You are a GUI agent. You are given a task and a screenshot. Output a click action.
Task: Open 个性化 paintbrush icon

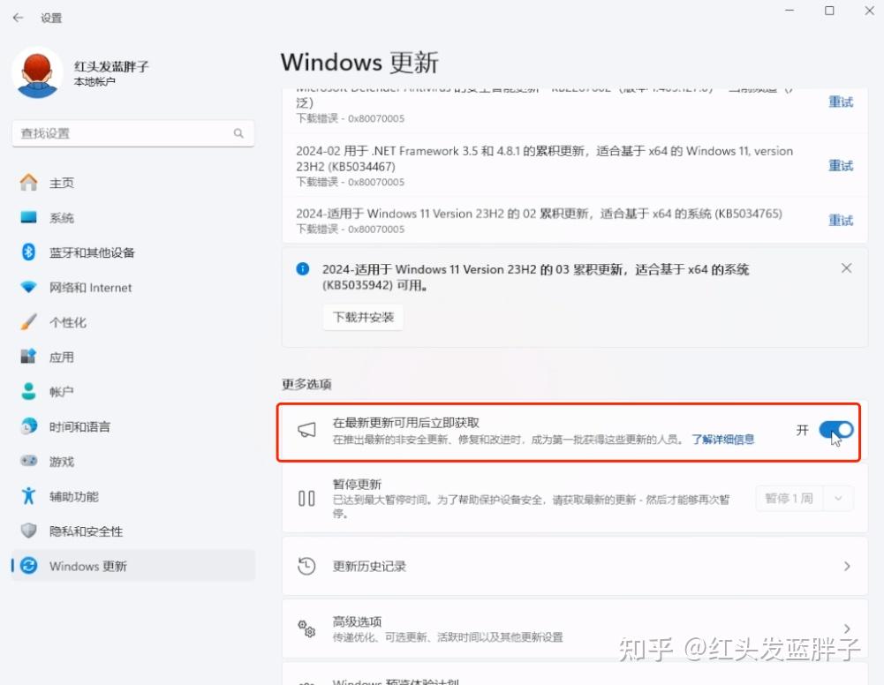tap(28, 322)
